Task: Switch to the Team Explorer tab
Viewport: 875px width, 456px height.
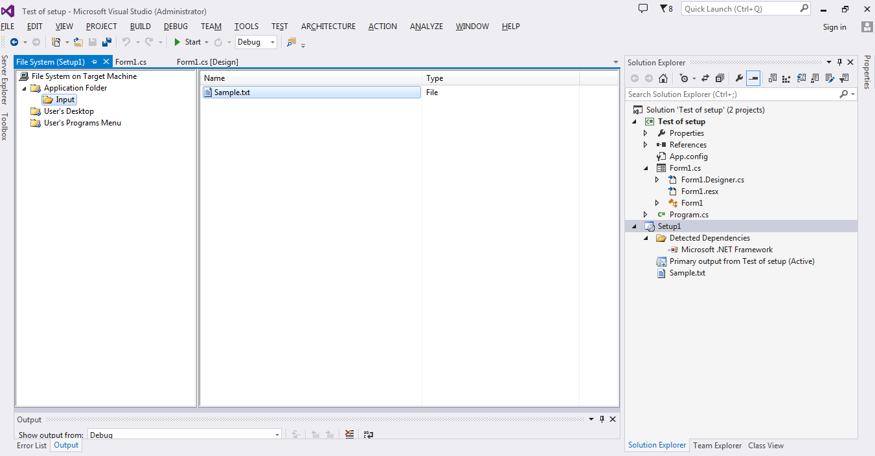Action: pos(717,446)
